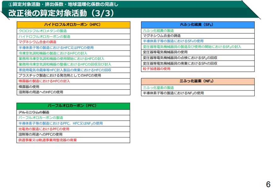Select the パーフルオロカーボン（PFC） table header
The image size is (273, 188).
73,106
